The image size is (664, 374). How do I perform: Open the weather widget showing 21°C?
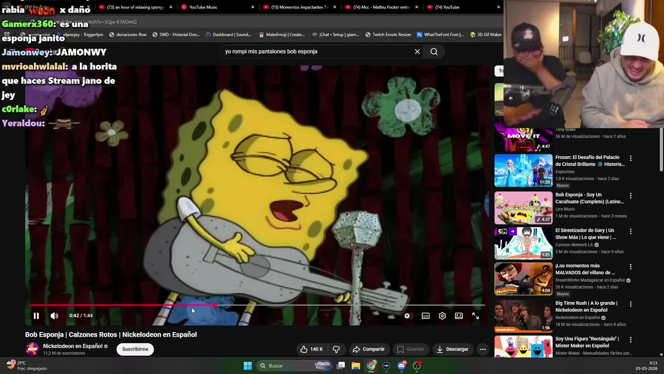coord(26,365)
